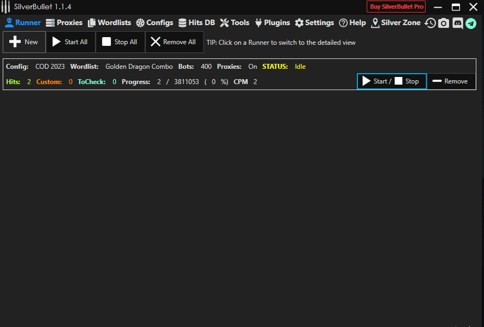Viewport: 484px width, 327px height.
Task: Click the Proxies On value
Action: click(253, 67)
